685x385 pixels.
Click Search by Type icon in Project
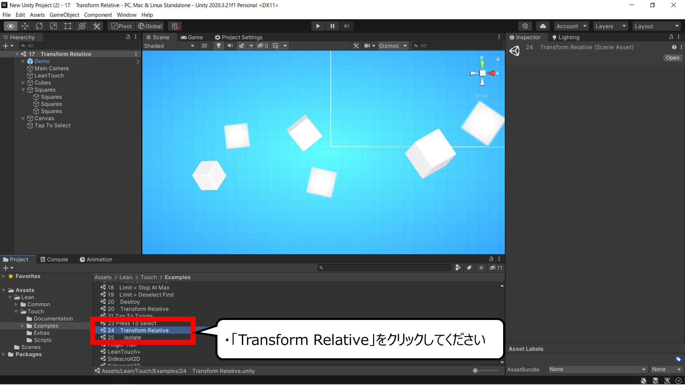[458, 268]
